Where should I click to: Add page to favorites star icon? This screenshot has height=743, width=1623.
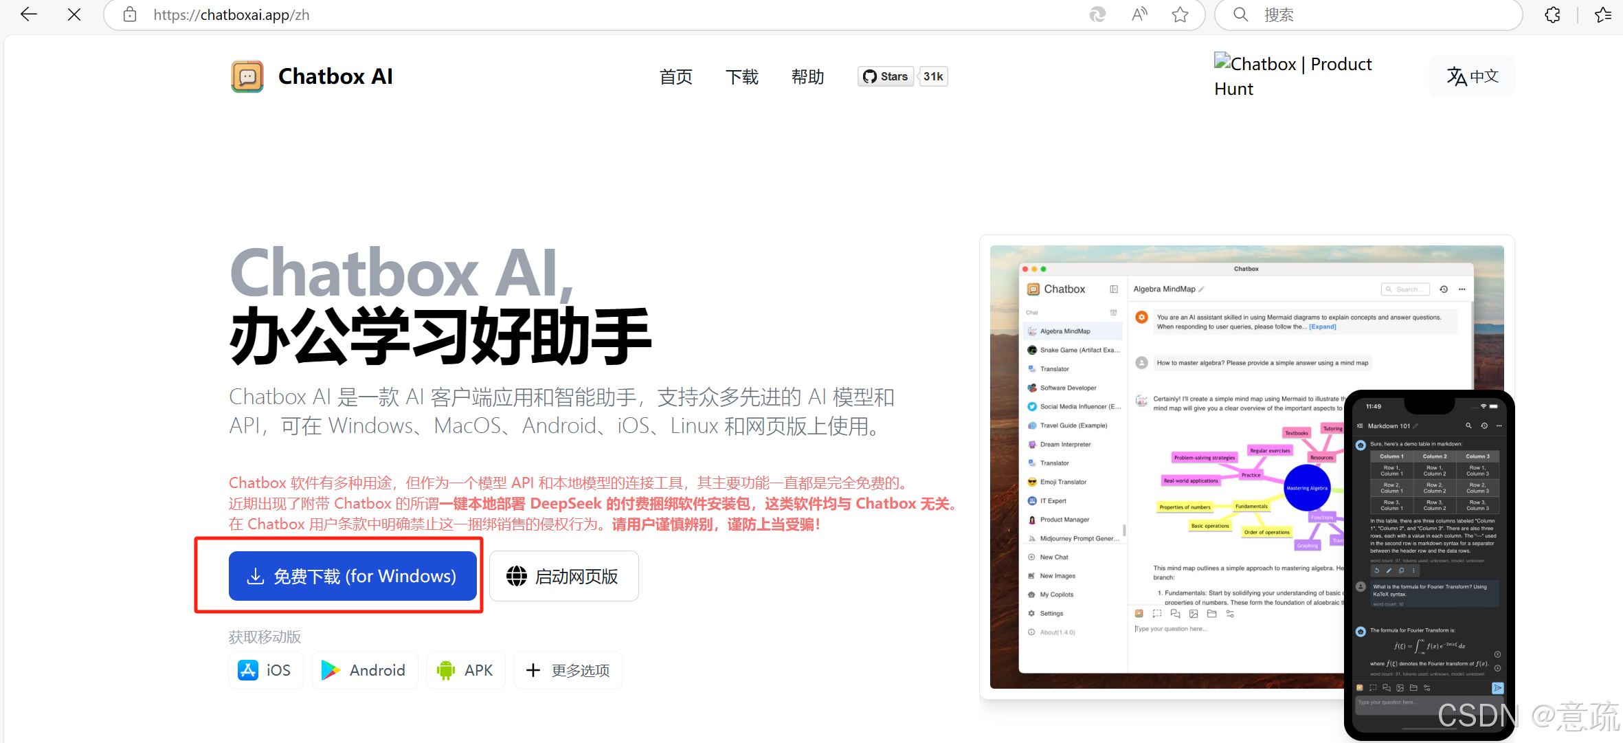pos(1180,14)
